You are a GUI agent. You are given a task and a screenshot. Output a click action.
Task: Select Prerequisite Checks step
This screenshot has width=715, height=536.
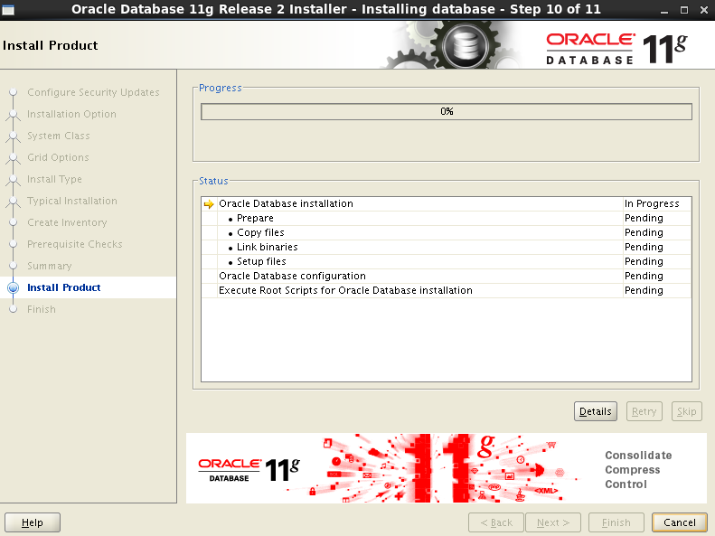(x=75, y=244)
